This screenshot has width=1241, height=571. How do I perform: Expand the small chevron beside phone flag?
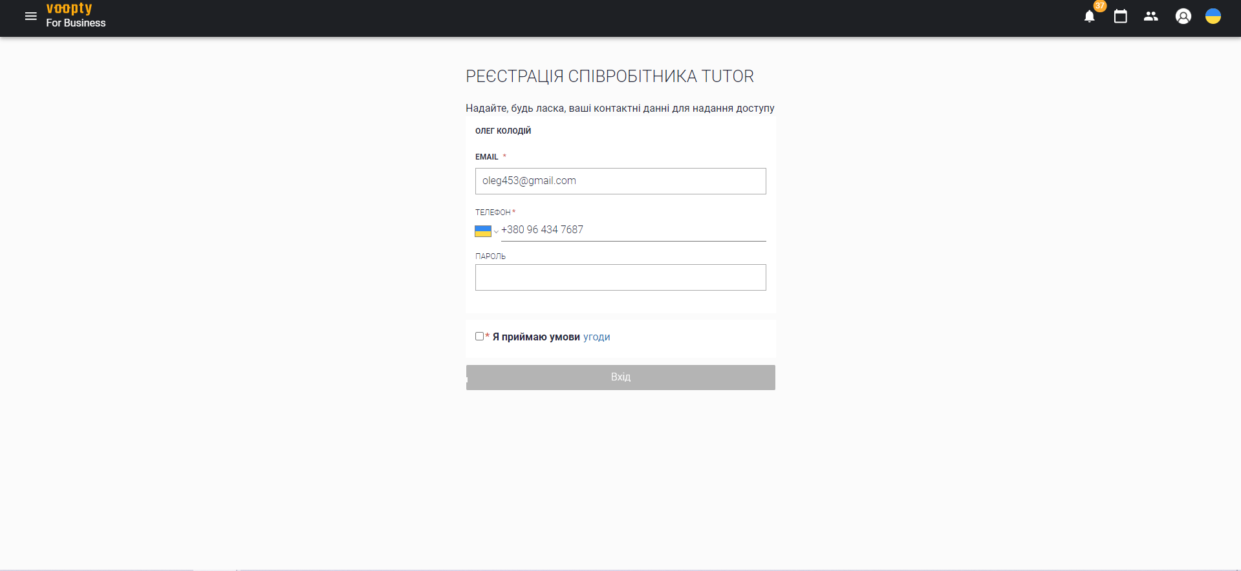496,232
